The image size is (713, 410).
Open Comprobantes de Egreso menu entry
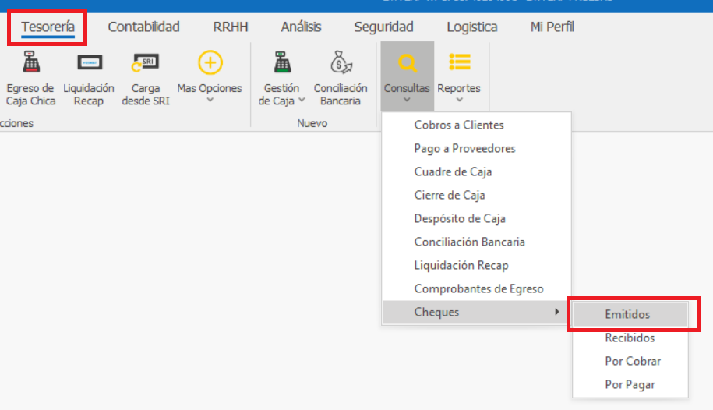click(478, 289)
